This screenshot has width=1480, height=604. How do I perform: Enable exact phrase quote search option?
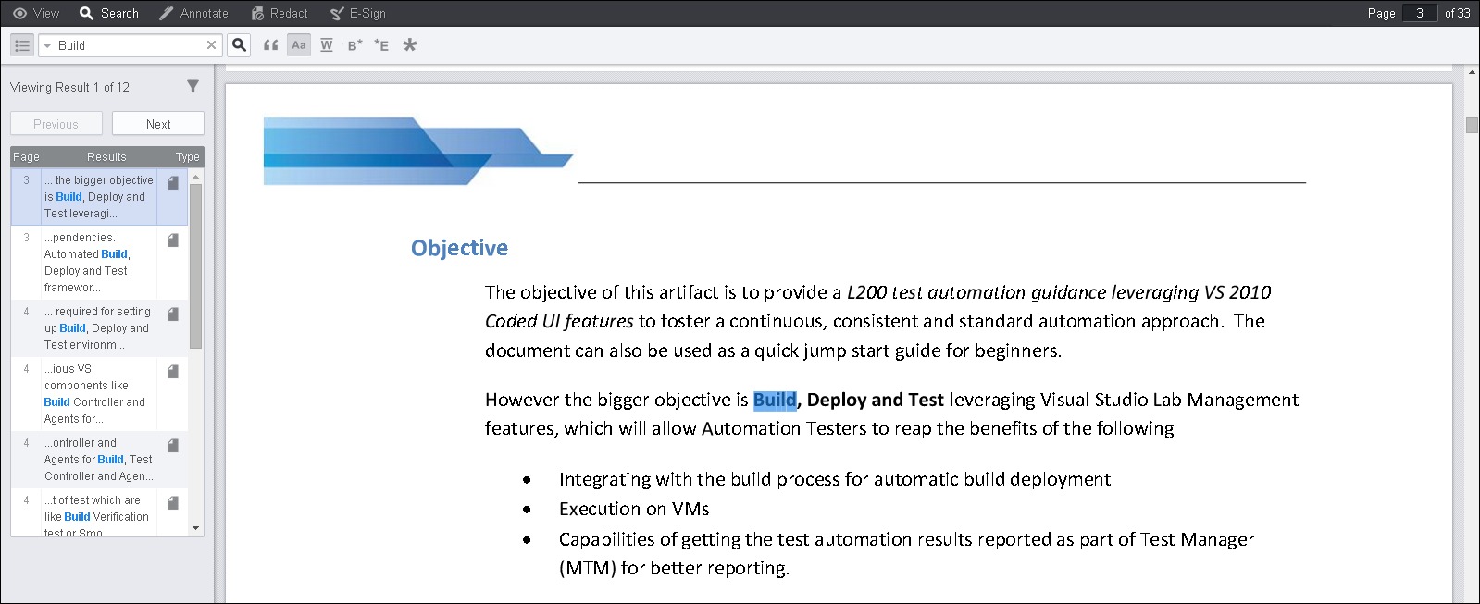(x=270, y=45)
